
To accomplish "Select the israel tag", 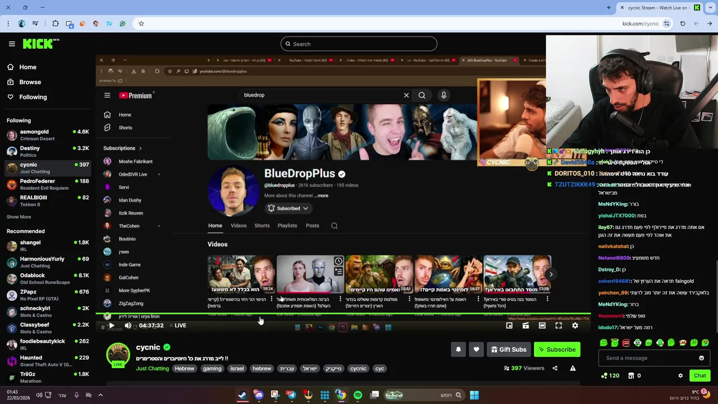I will click(x=237, y=369).
